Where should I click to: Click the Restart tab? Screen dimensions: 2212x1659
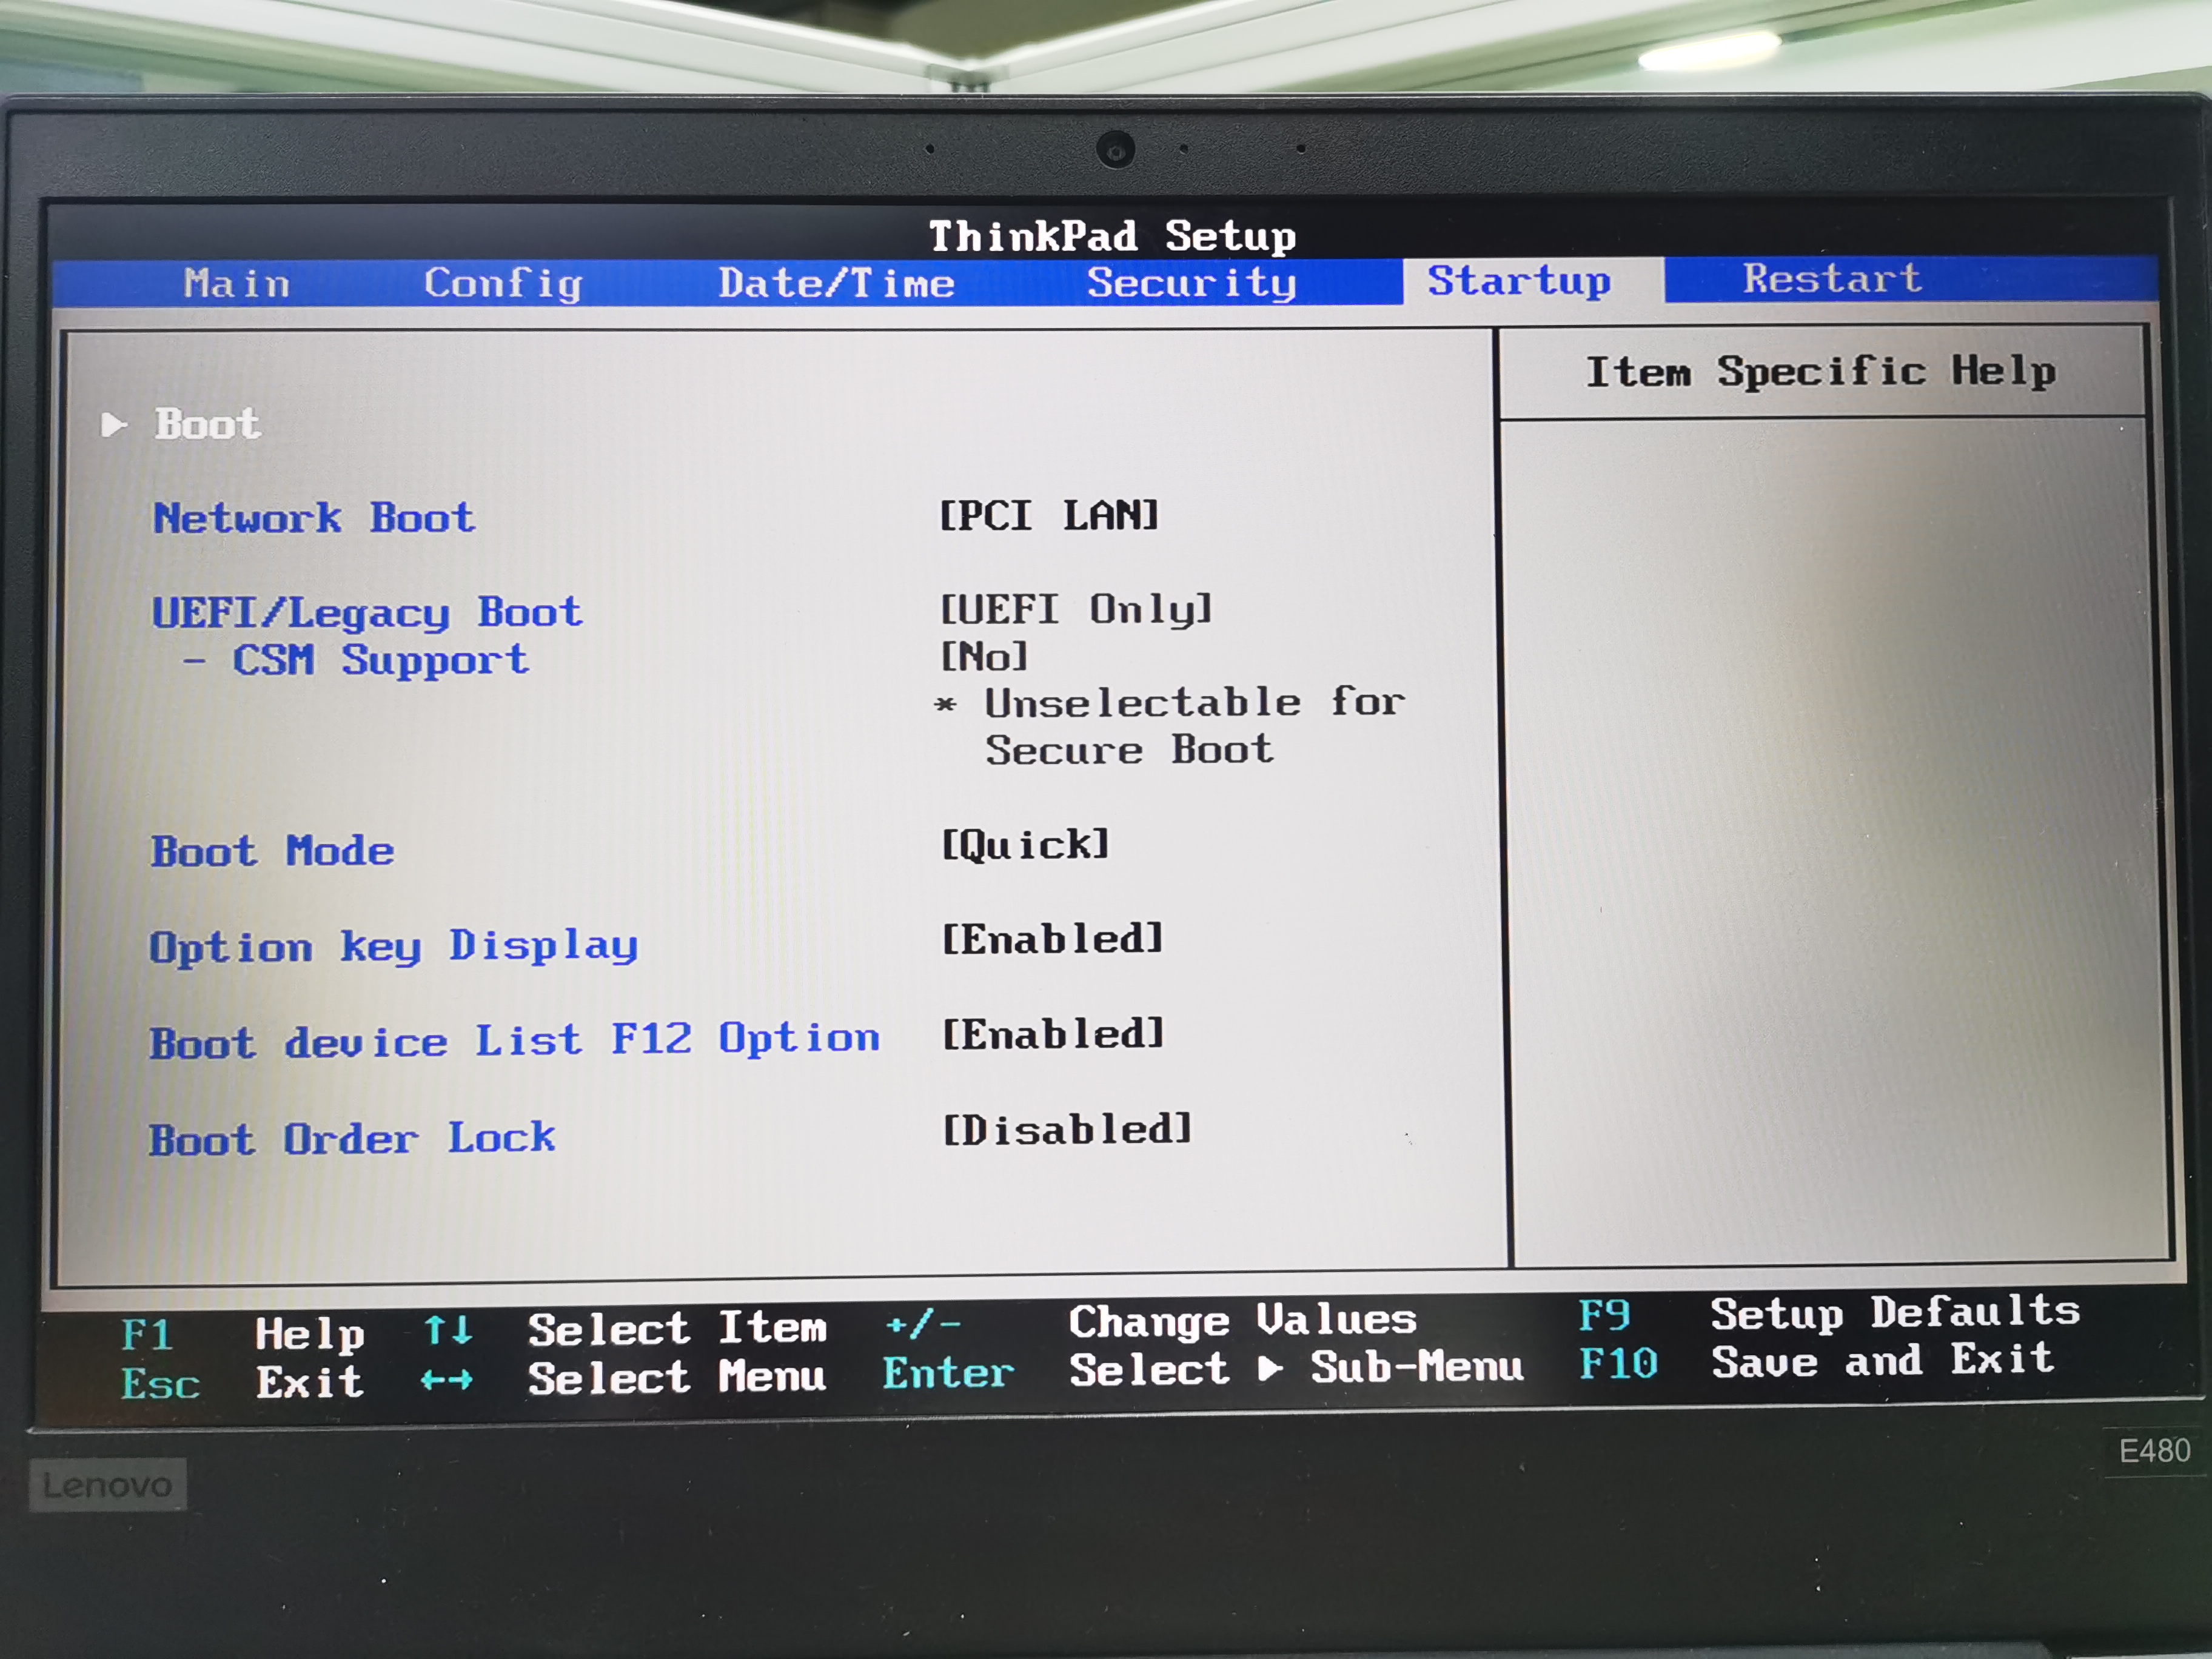tap(1832, 278)
